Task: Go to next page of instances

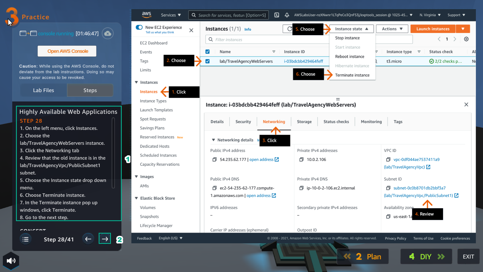Action: tap(455, 39)
